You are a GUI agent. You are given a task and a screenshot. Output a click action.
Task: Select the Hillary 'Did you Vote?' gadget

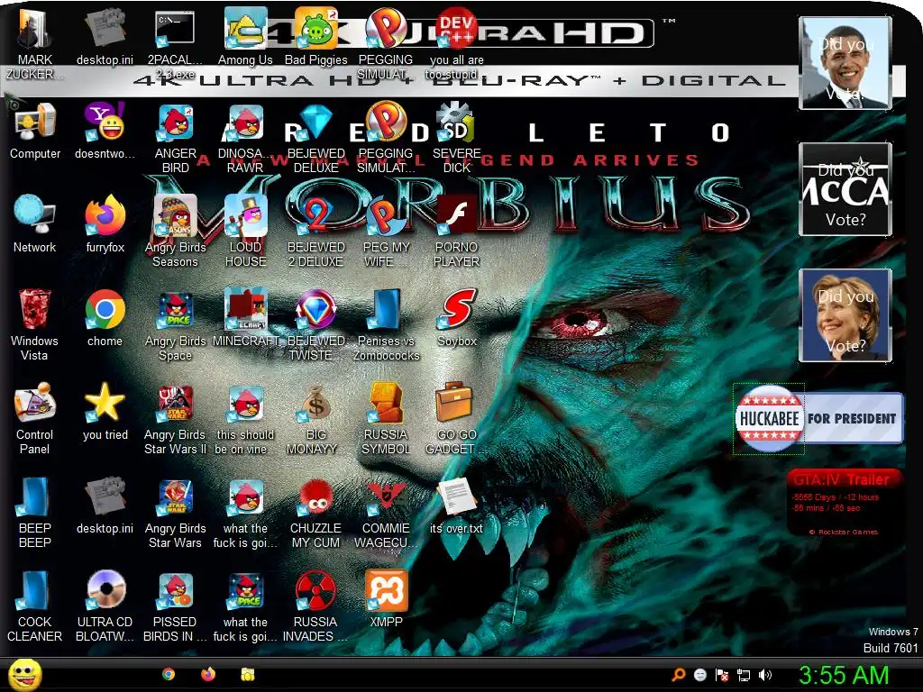tap(845, 315)
